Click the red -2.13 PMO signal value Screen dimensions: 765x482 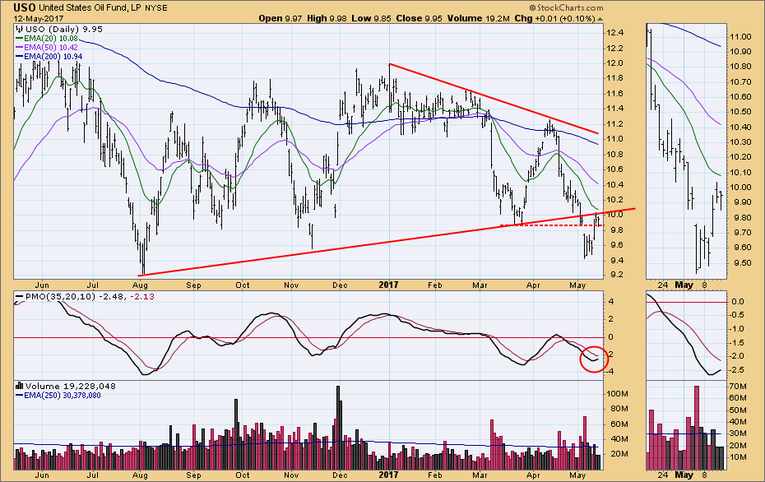(142, 297)
